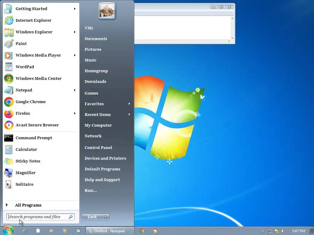Open Help and Support

coord(102,180)
